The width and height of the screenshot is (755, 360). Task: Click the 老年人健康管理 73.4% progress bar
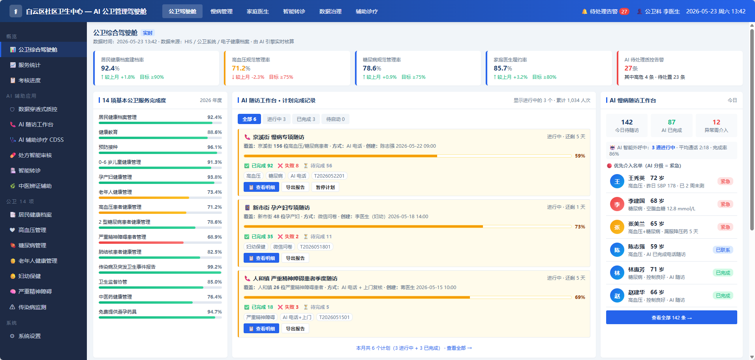(160, 198)
